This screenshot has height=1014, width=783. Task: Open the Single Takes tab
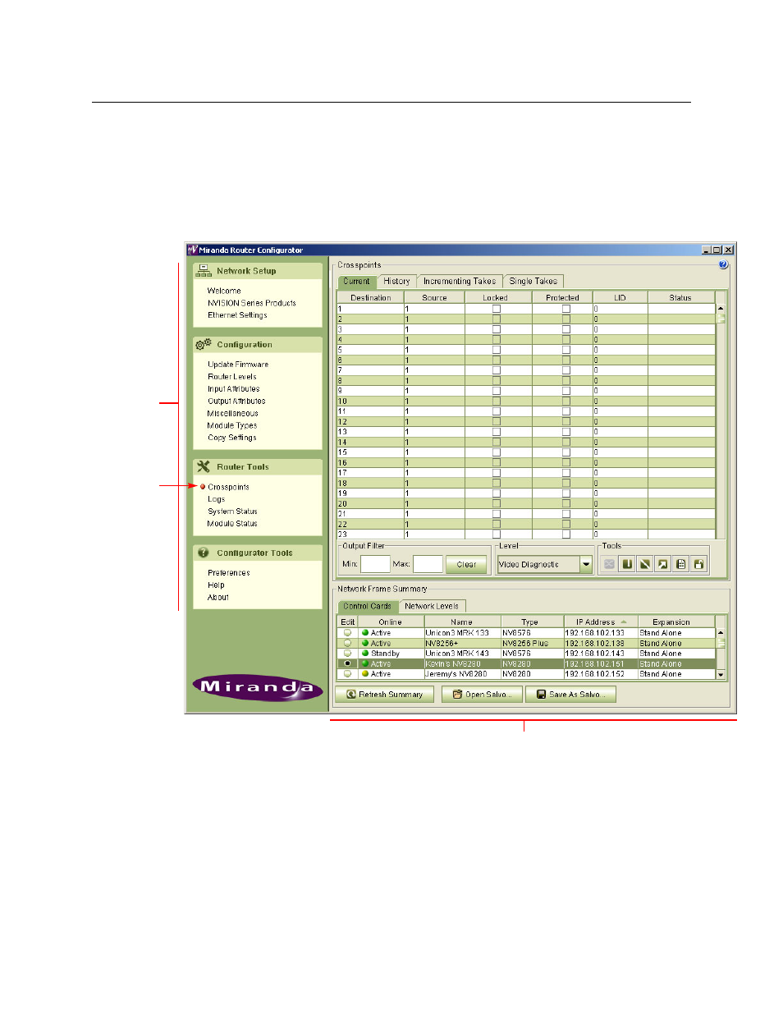tap(533, 281)
